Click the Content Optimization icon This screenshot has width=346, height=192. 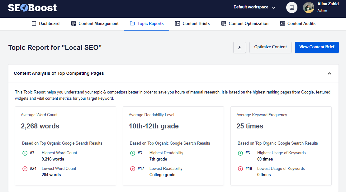tap(224, 23)
